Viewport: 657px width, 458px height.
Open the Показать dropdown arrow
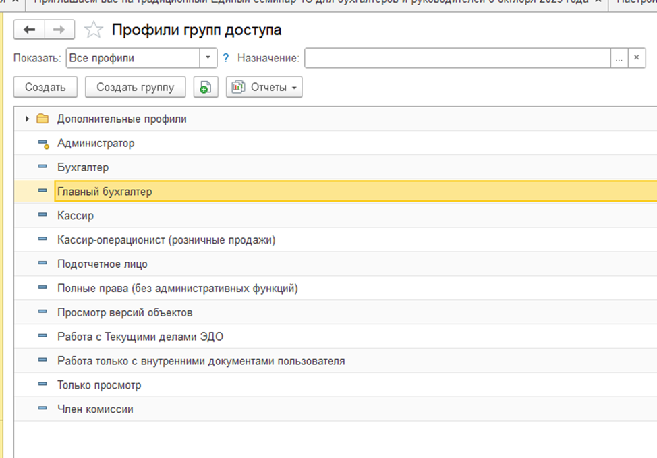click(208, 58)
